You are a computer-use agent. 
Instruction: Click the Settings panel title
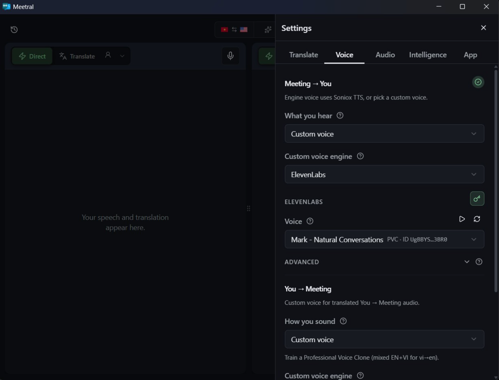point(296,28)
